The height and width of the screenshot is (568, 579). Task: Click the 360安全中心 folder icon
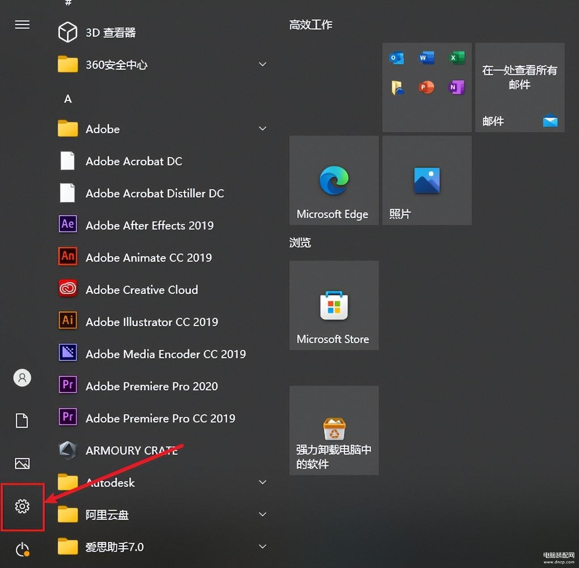[68, 65]
